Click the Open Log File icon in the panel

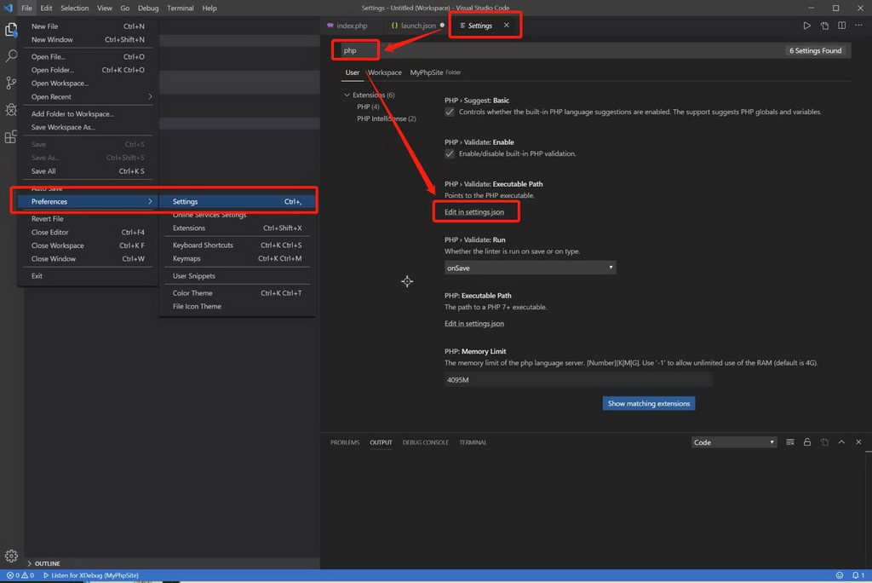pos(824,442)
